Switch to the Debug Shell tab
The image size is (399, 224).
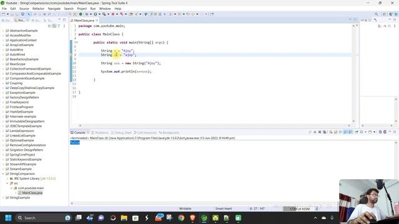pos(121,133)
